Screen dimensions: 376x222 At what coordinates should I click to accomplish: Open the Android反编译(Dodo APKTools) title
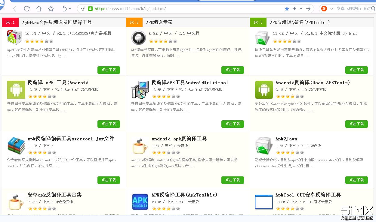coord(313,83)
